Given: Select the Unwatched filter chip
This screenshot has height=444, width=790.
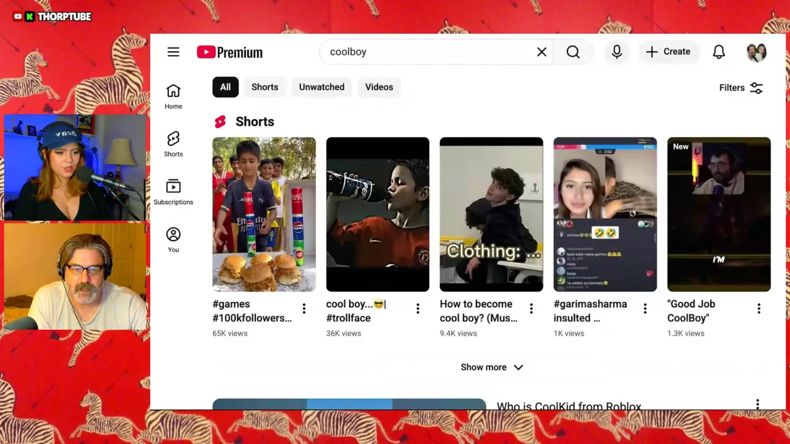Looking at the screenshot, I should click(322, 87).
